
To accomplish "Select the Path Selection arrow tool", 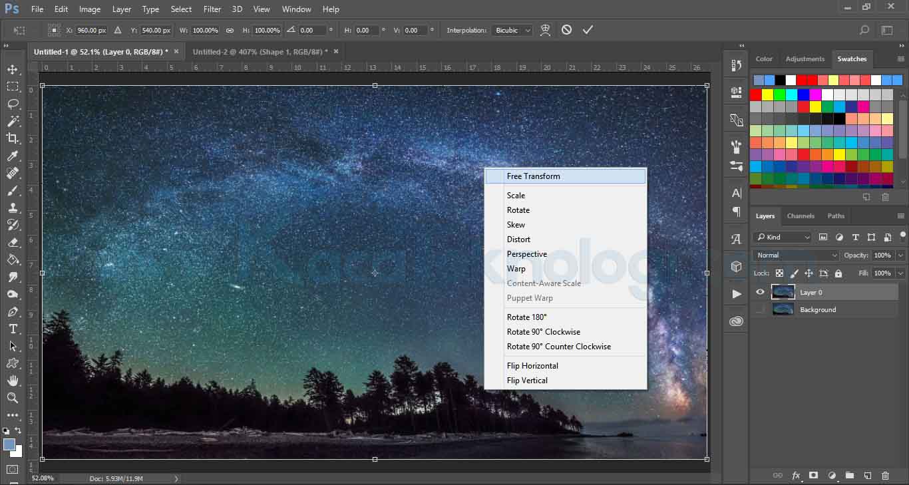I will point(13,346).
